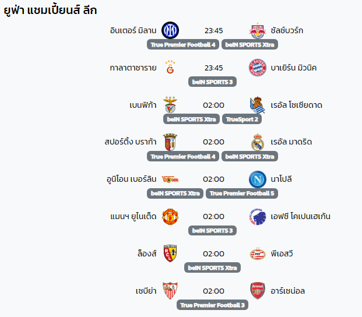Click the Arsenal club crest
The height and width of the screenshot is (317, 362).
coord(257,290)
